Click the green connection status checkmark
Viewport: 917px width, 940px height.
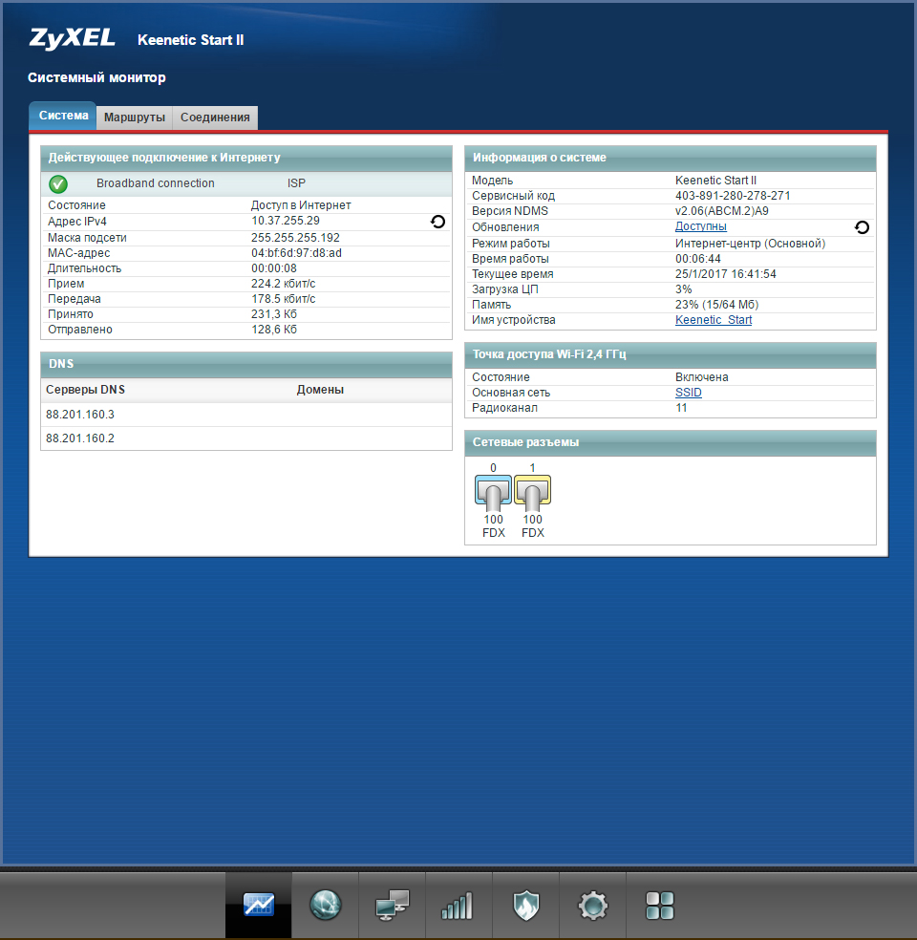(58, 184)
